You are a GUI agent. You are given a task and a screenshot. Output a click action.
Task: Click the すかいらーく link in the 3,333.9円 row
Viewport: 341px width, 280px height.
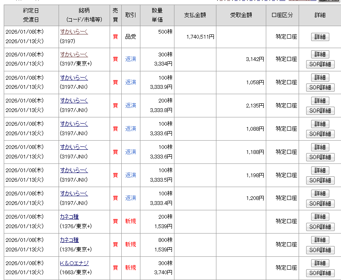[x=74, y=78]
